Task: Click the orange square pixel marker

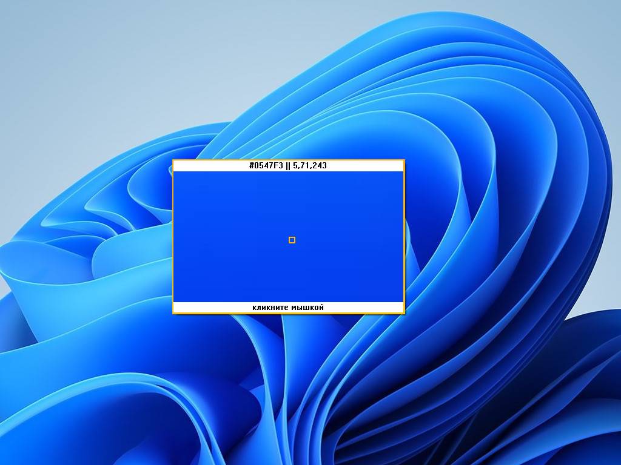Action: tap(292, 240)
